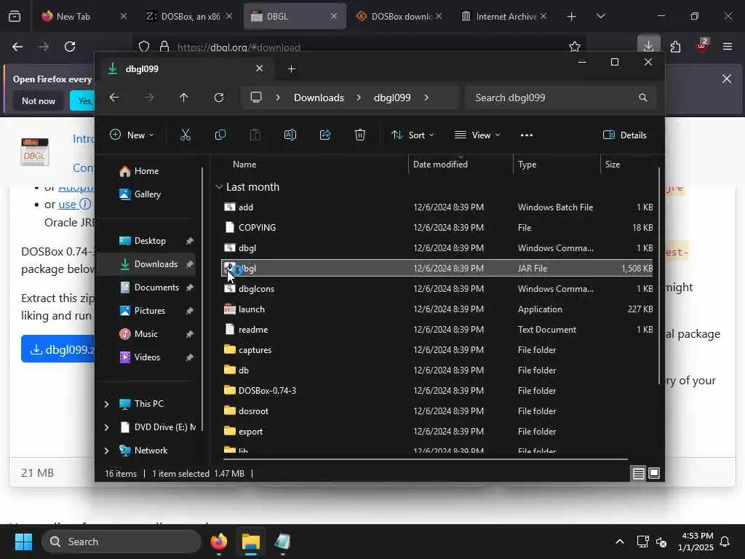Open Home in the navigation pane

tap(146, 171)
